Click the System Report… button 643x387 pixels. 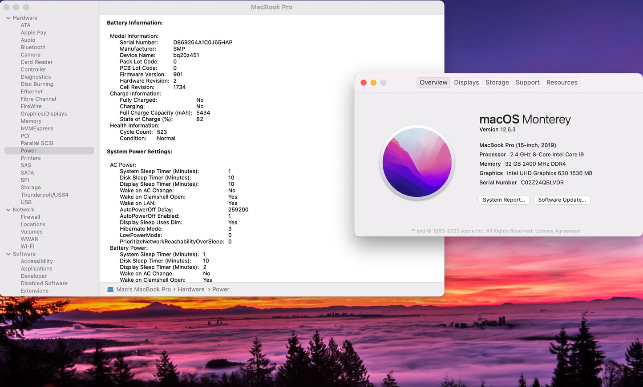503,200
